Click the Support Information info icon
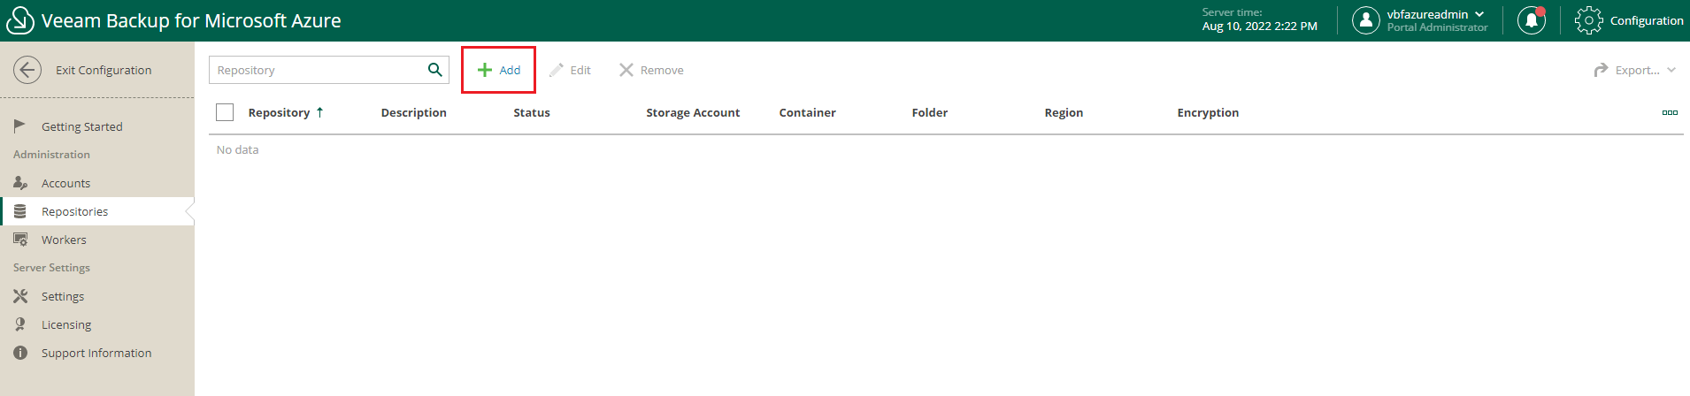 (x=20, y=353)
